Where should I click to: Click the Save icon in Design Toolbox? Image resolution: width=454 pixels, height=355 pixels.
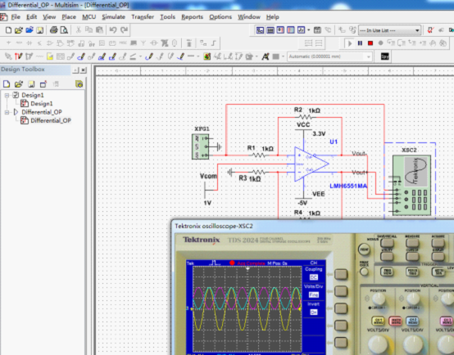coord(31,84)
